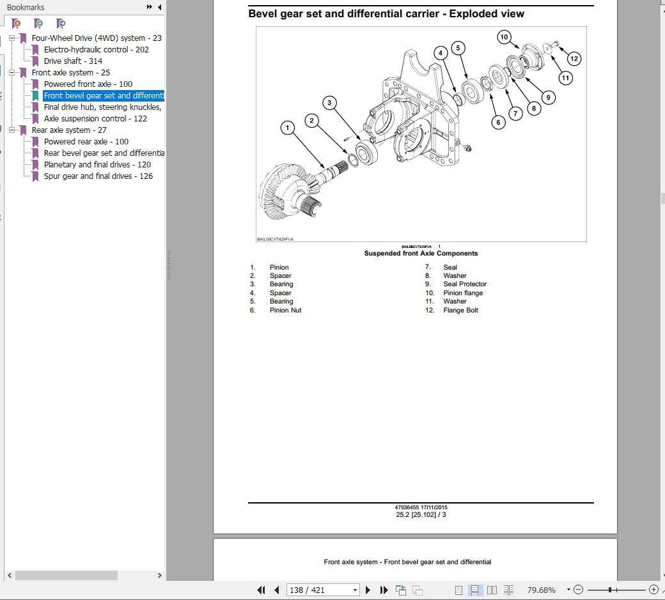Open Planetary and final drives - 120 bookmark
The height and width of the screenshot is (600, 665).
click(x=98, y=164)
